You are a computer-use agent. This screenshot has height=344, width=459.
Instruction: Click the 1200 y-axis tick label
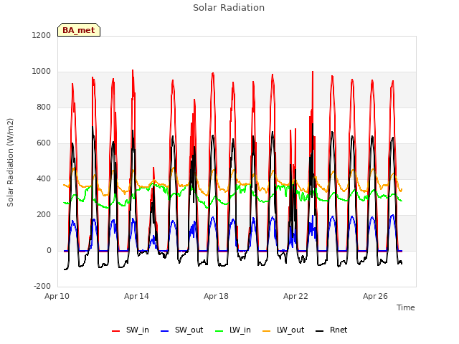click(x=42, y=35)
